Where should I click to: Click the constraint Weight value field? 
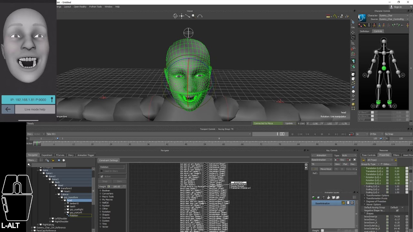(x=117, y=187)
